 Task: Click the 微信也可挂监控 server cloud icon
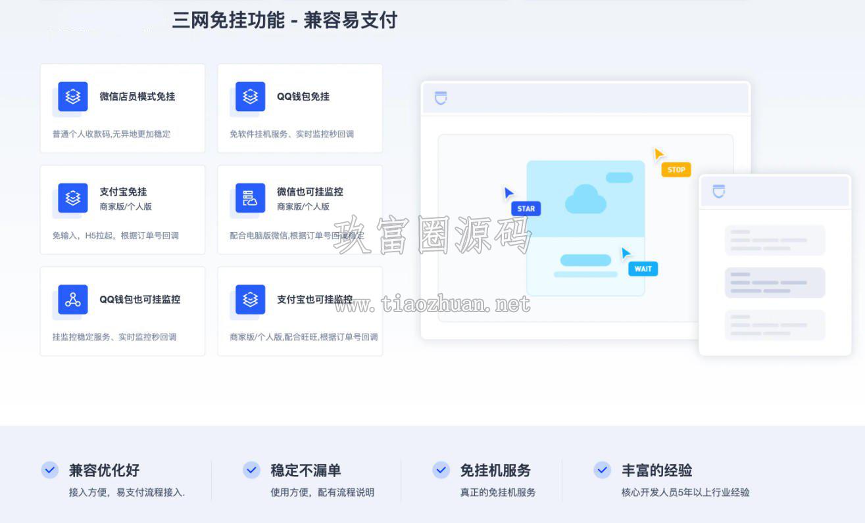pos(251,198)
